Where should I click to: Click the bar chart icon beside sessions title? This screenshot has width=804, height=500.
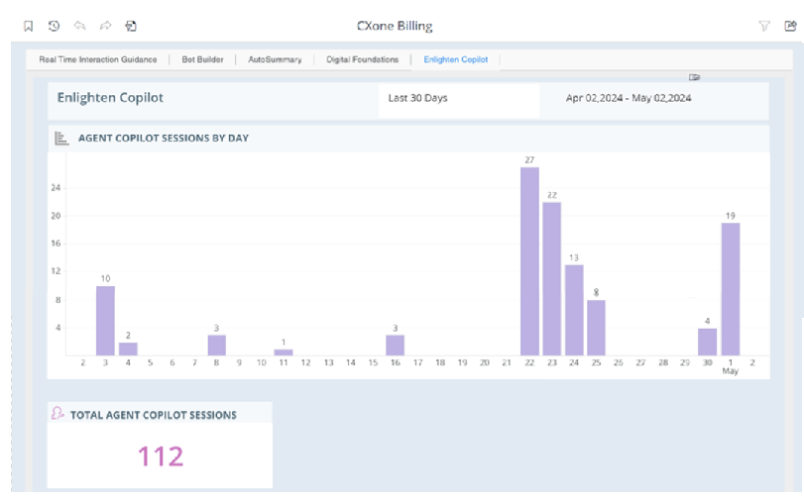coord(61,138)
